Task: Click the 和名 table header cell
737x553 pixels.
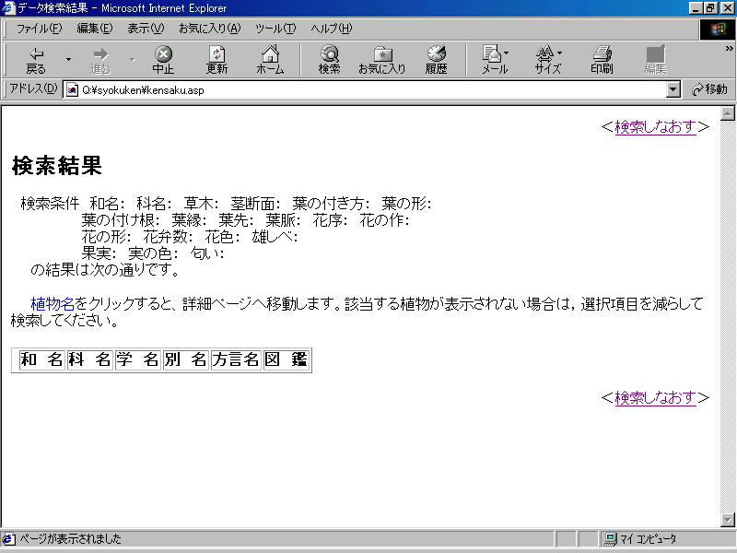Action: (41, 359)
